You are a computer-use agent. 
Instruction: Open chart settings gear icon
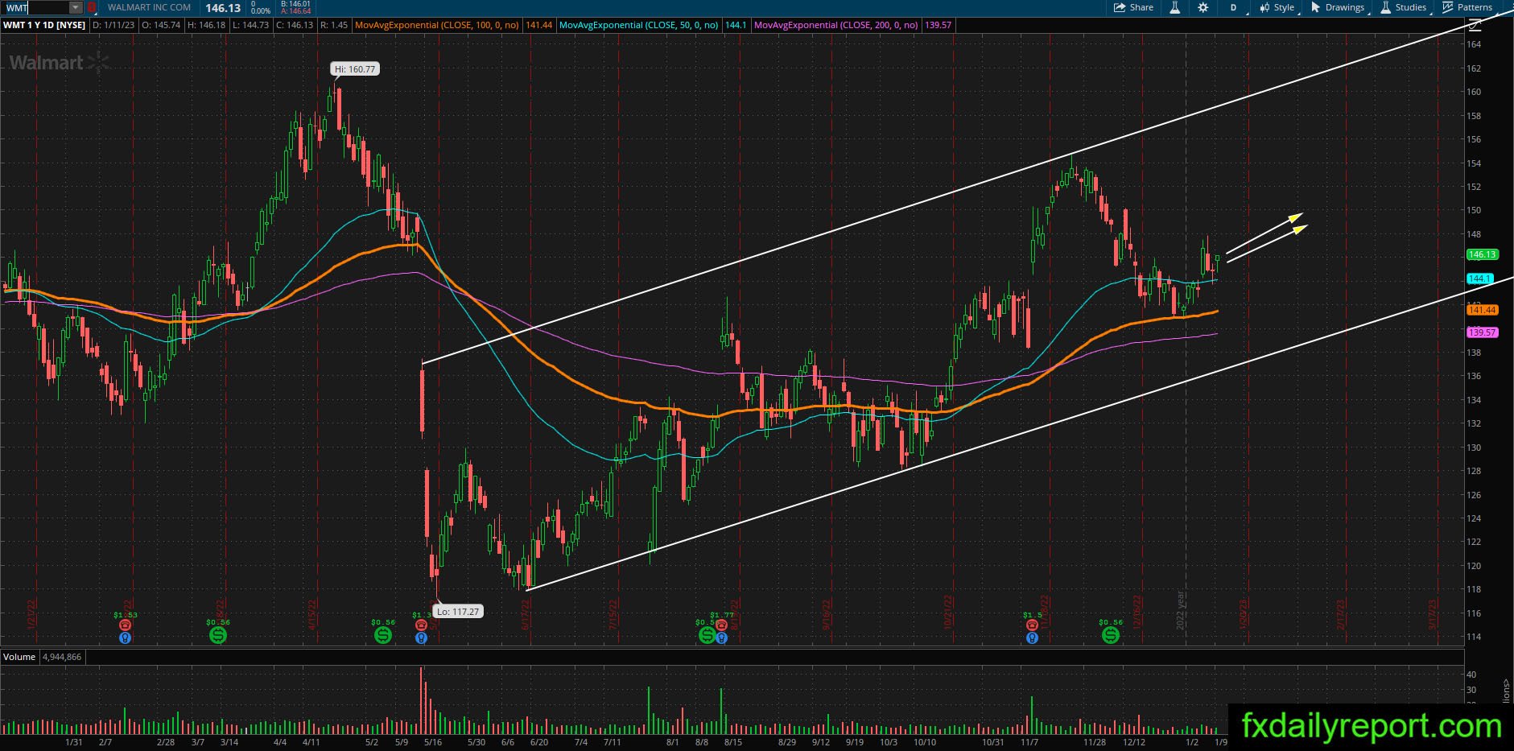click(x=1203, y=7)
